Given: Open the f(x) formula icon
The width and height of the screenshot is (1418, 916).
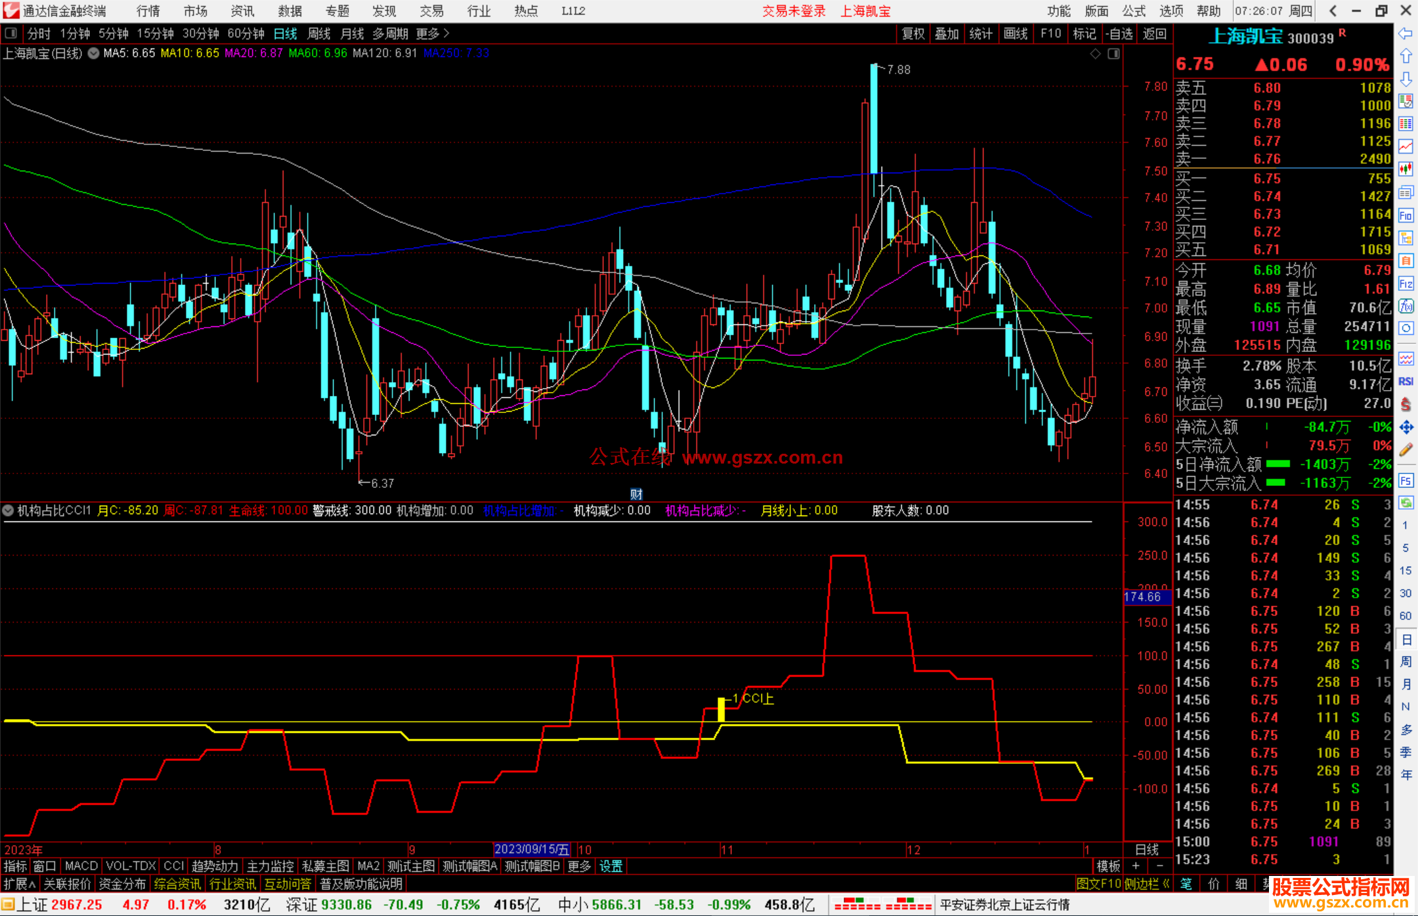Looking at the screenshot, I should 1406,306.
